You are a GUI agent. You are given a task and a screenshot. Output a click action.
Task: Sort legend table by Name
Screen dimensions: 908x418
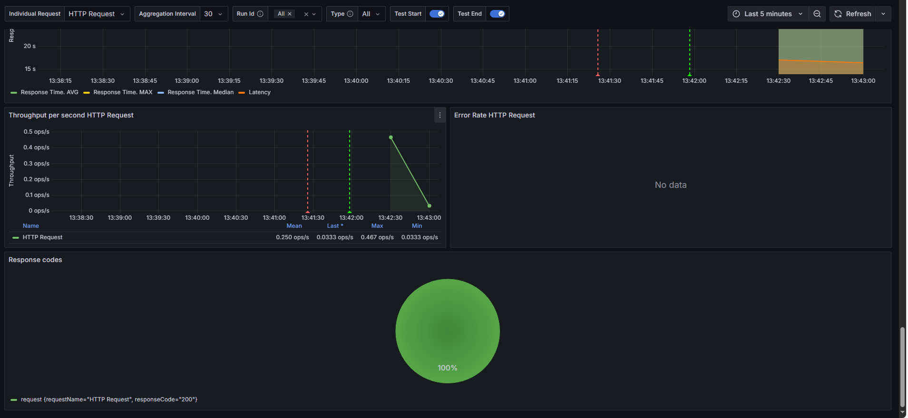pyautogui.click(x=31, y=226)
